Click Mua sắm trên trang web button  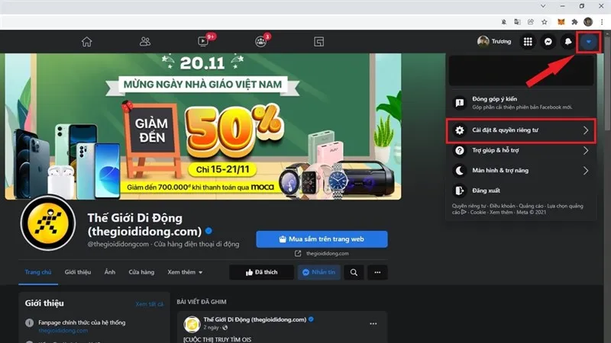click(x=322, y=239)
